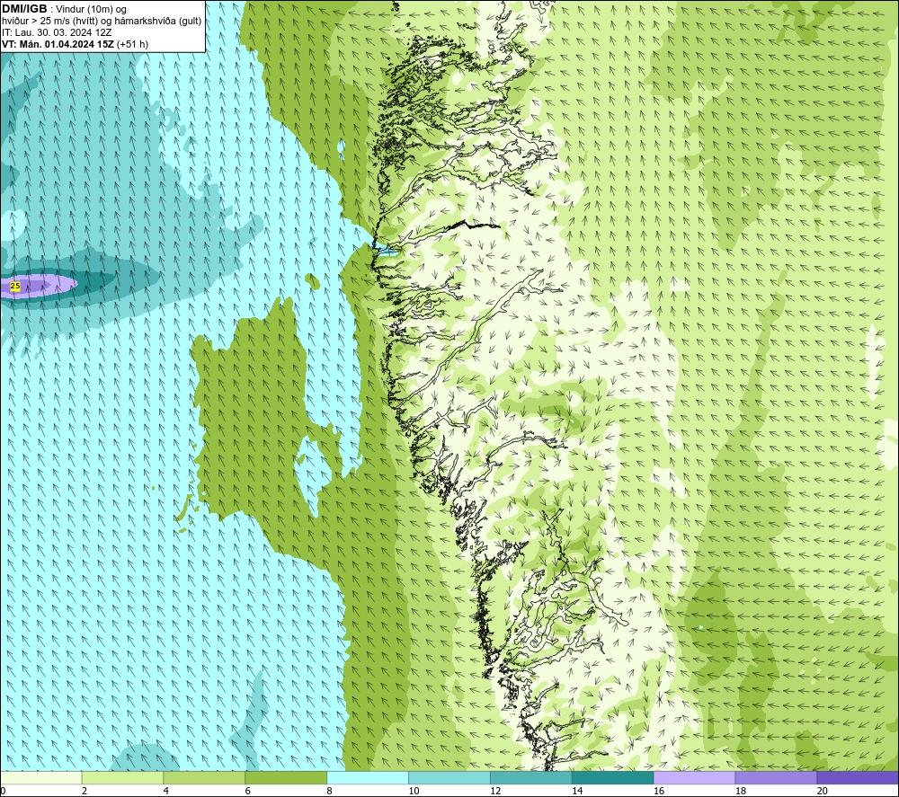
Task: Click the "2" scale label
Action: pyautogui.click(x=85, y=792)
